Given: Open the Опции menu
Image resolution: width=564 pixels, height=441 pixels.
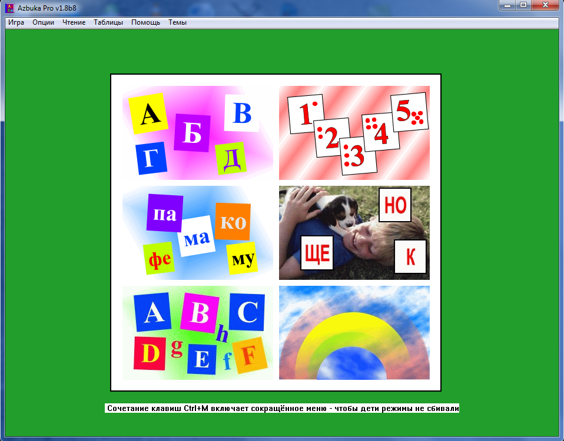Looking at the screenshot, I should [x=43, y=22].
